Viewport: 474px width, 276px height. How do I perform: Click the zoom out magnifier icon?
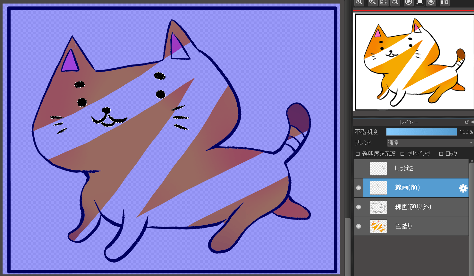coord(395,3)
